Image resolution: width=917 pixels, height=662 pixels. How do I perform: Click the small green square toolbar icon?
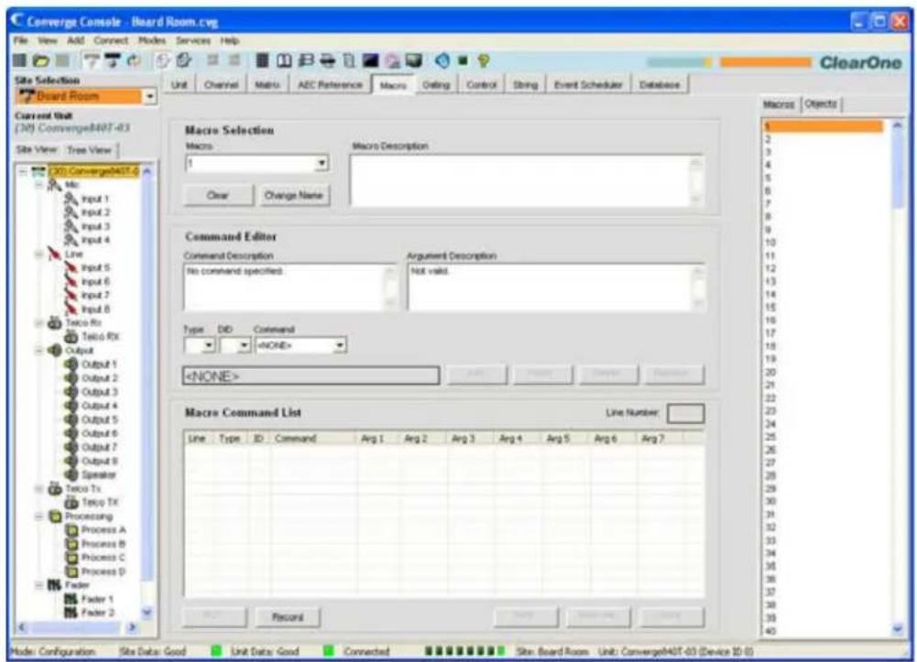coord(464,60)
